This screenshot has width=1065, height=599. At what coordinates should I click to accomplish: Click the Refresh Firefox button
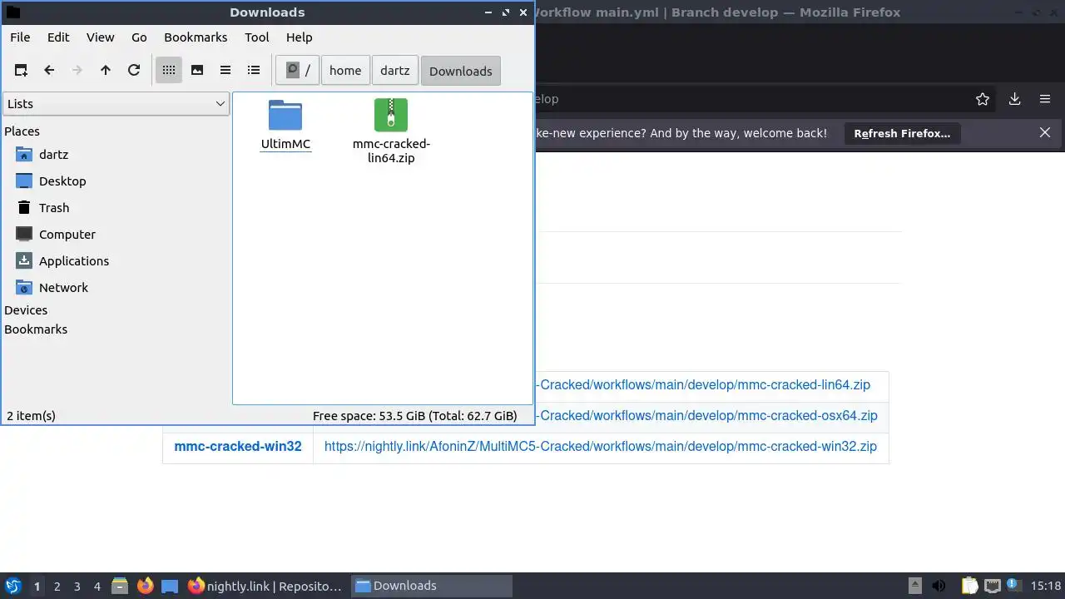(902, 133)
